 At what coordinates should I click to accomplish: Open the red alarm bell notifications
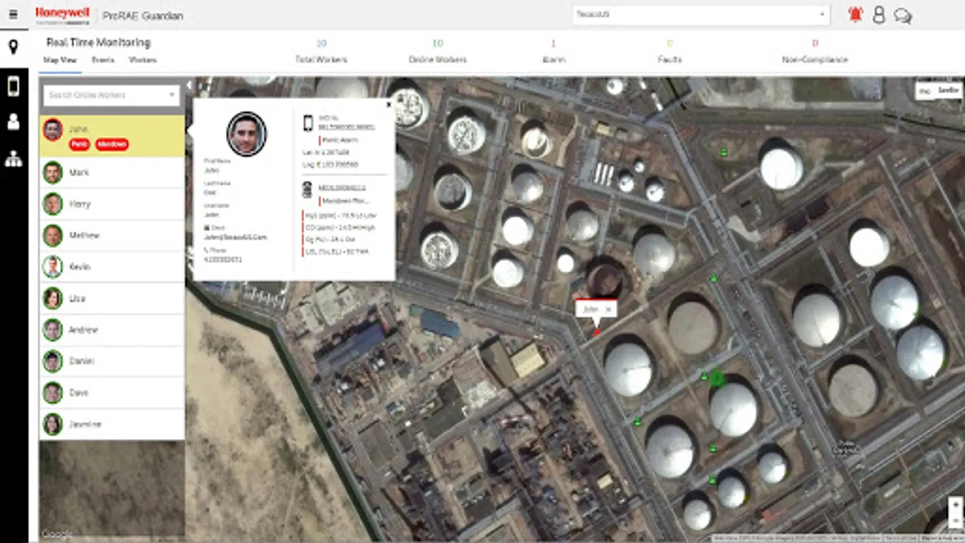tap(855, 14)
